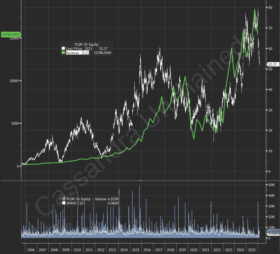Viewport: 280px width, 254px height.
Task: Click the white SMAVG (15) swatch
Action: click(64, 203)
